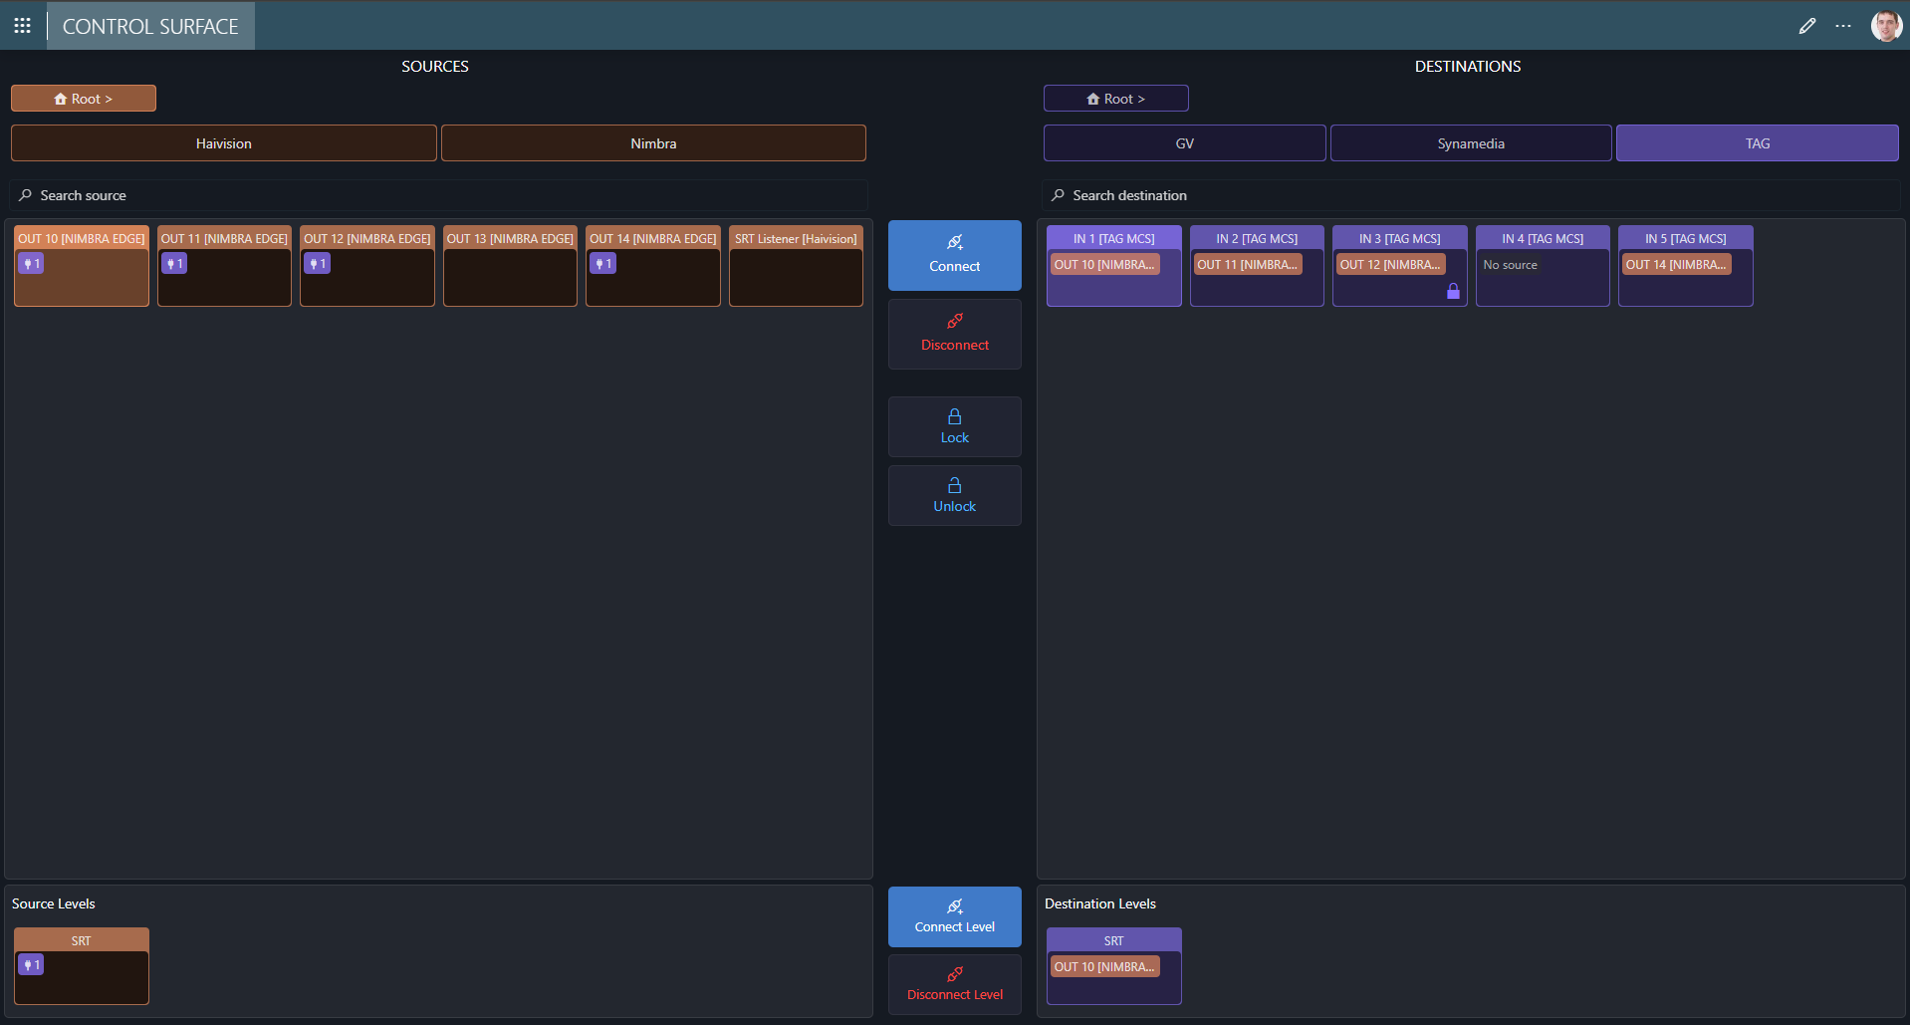
Task: Open edit mode with the pencil icon
Action: tap(1806, 25)
